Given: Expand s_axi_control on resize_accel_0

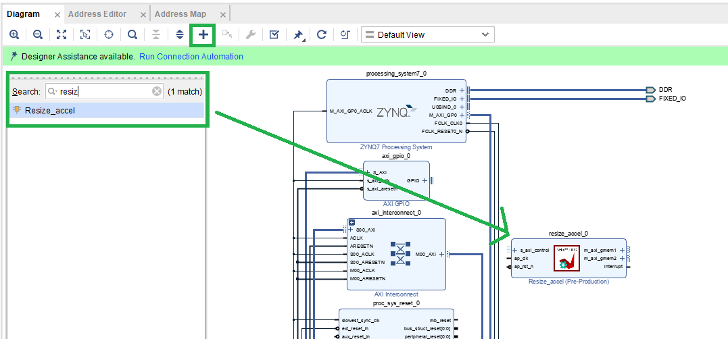Looking at the screenshot, I should pyautogui.click(x=515, y=250).
